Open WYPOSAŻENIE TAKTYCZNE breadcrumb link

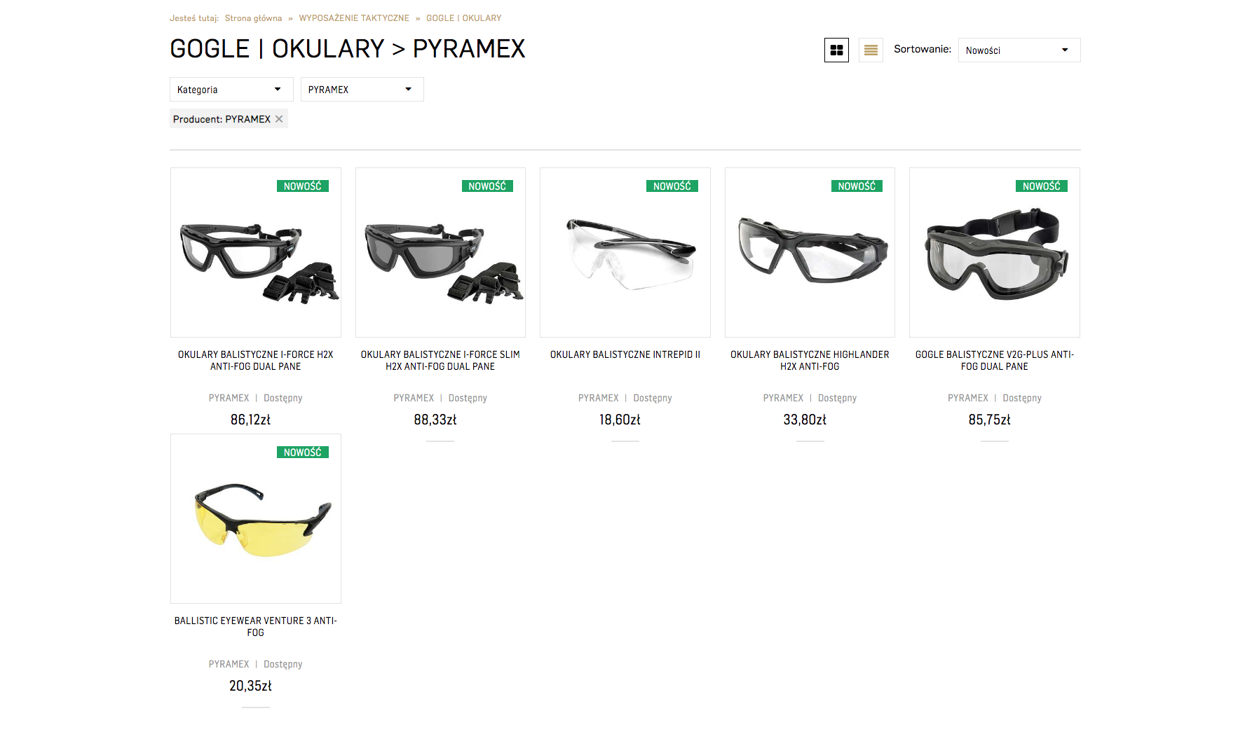354,18
